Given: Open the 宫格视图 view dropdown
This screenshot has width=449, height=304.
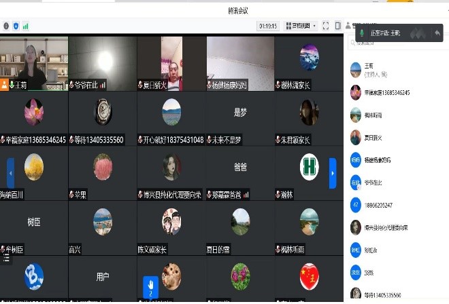Looking at the screenshot, I should click(x=301, y=26).
